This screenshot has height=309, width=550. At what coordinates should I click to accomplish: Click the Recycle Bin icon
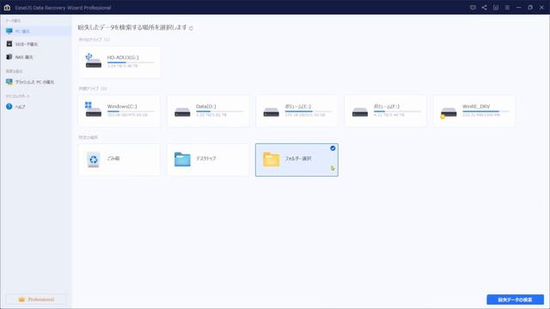[94, 160]
